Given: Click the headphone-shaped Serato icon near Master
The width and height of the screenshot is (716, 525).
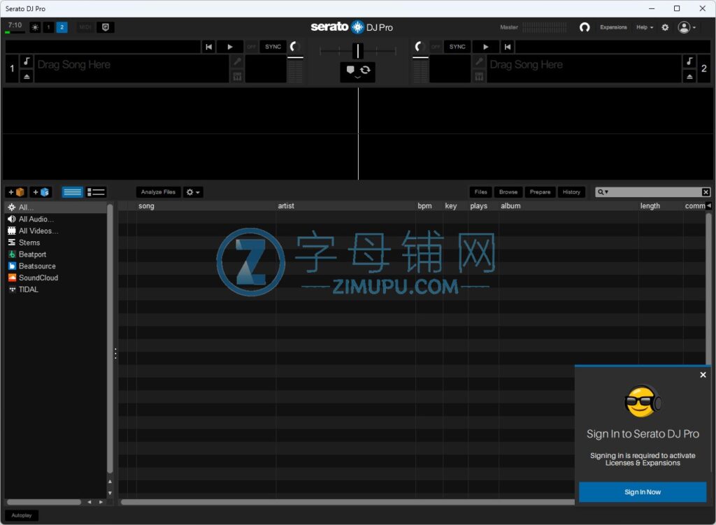Looking at the screenshot, I should [585, 27].
